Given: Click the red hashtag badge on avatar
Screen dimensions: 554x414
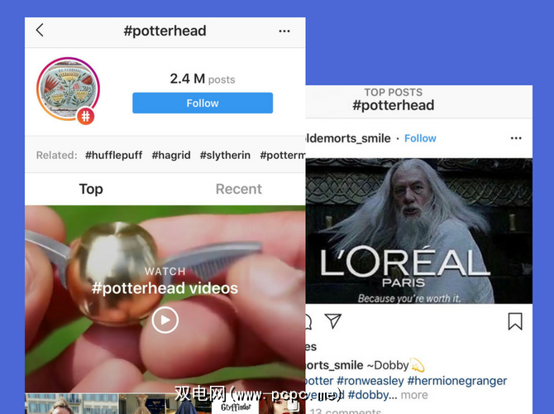Looking at the screenshot, I should coord(86,117).
